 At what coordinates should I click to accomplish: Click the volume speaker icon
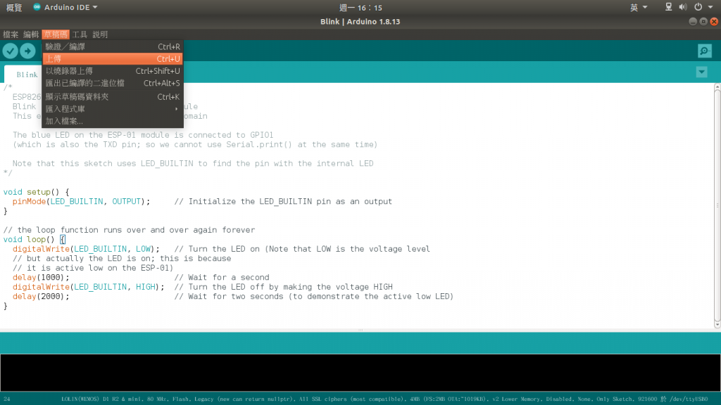[683, 7]
